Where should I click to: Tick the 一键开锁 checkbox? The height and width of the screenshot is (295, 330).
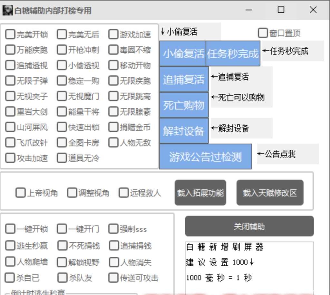coord(10,229)
